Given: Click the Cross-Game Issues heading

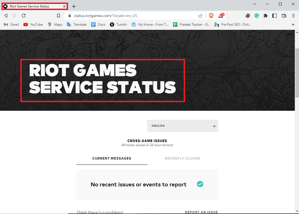Looking at the screenshot, I should (x=147, y=141).
